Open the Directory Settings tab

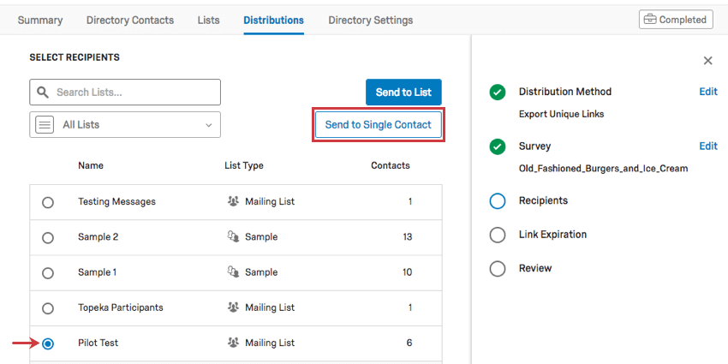(x=370, y=20)
